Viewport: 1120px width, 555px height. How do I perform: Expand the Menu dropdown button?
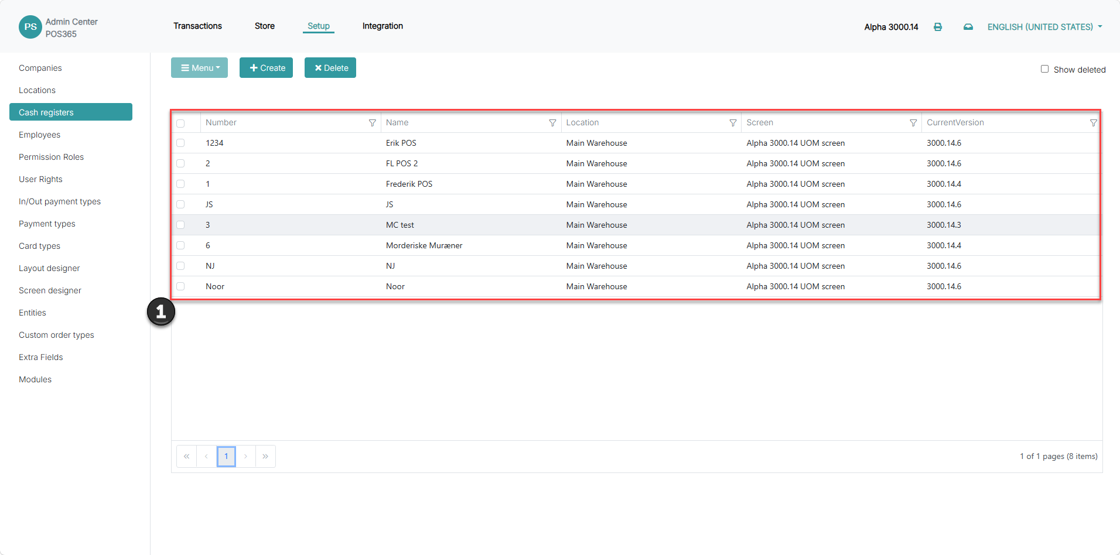(x=199, y=68)
